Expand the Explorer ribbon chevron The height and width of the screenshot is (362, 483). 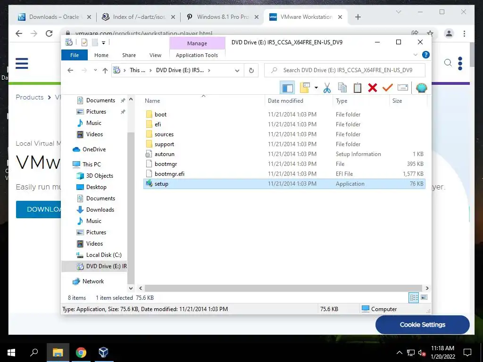415,55
